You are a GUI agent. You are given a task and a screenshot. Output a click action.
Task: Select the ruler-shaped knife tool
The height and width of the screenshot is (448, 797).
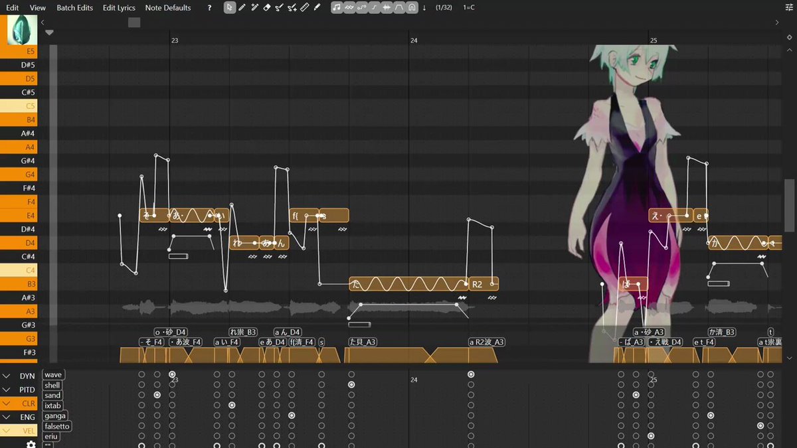(305, 7)
